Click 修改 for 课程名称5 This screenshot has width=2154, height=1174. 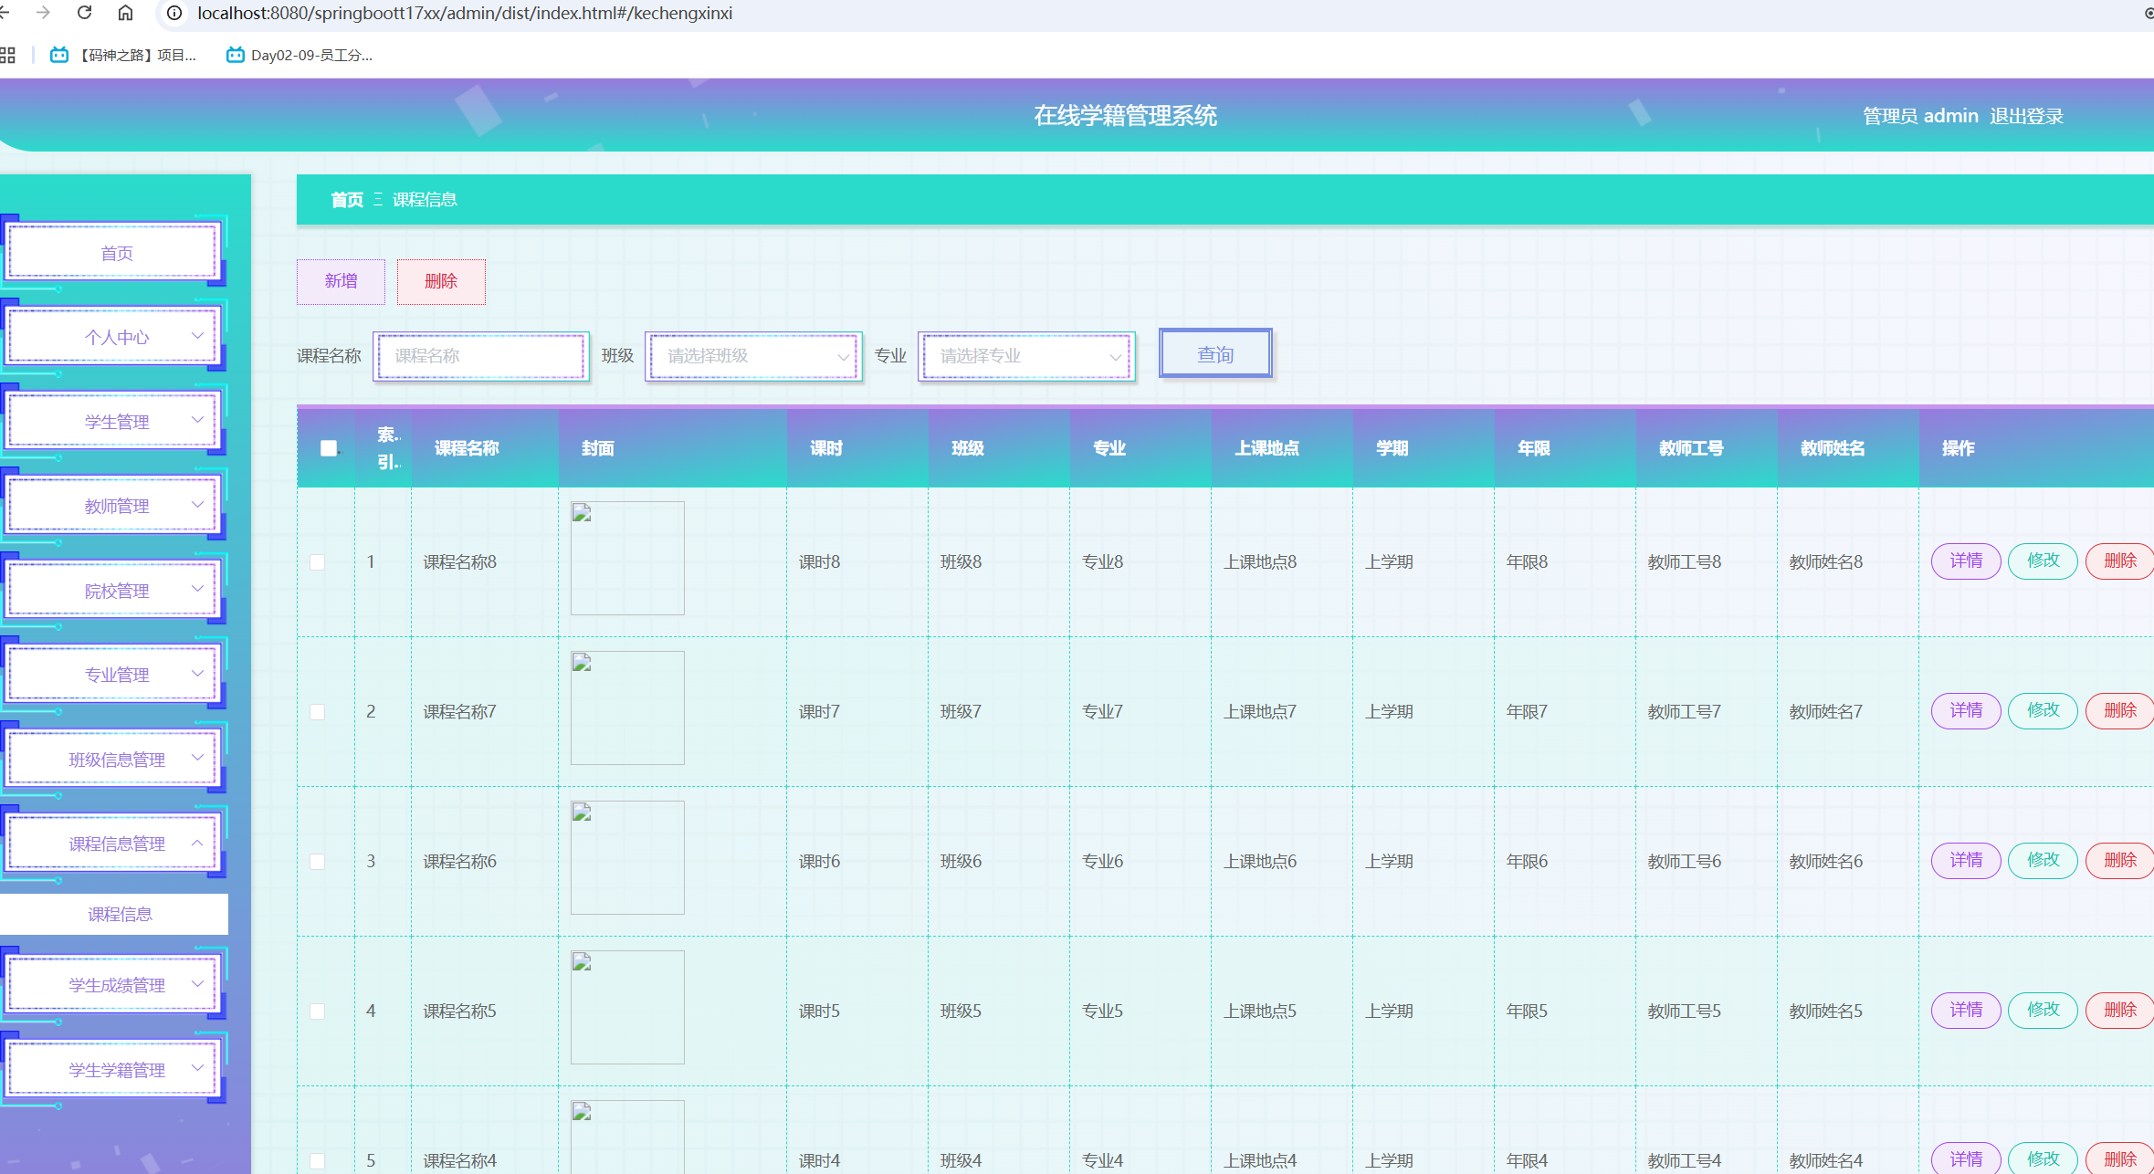(2043, 1010)
